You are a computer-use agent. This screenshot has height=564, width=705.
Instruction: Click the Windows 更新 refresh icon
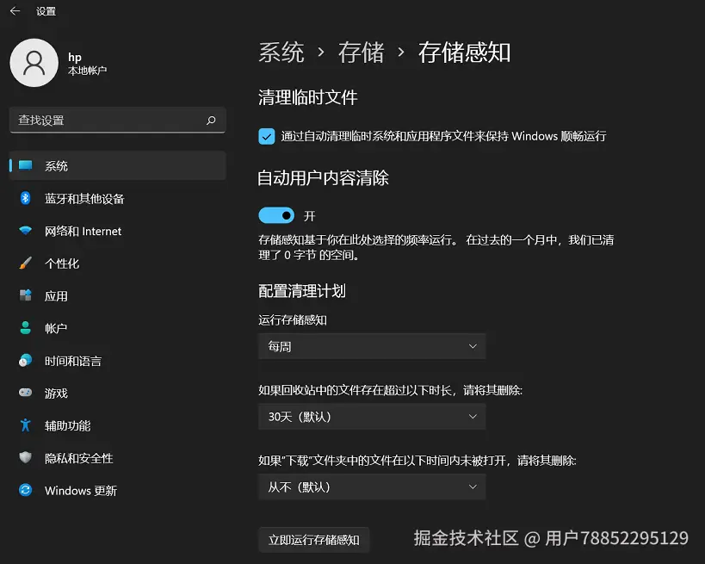point(25,490)
